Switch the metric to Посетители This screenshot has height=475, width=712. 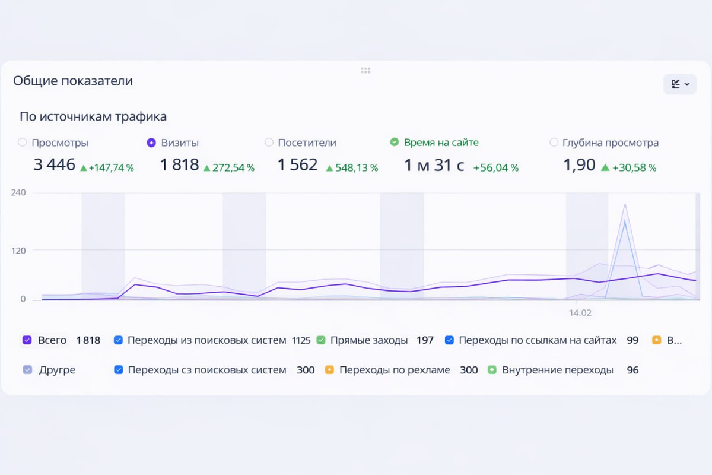pos(269,142)
